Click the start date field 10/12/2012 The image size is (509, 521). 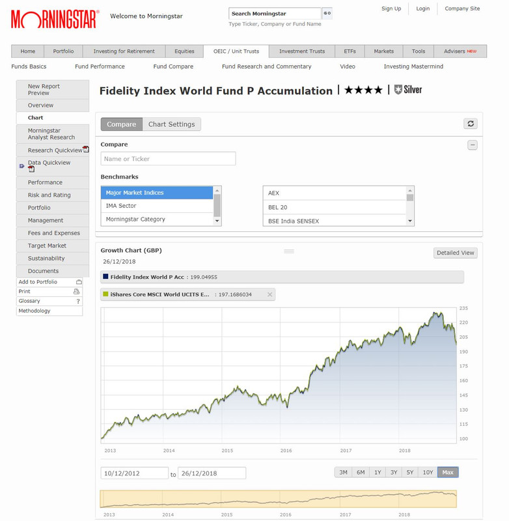135,473
